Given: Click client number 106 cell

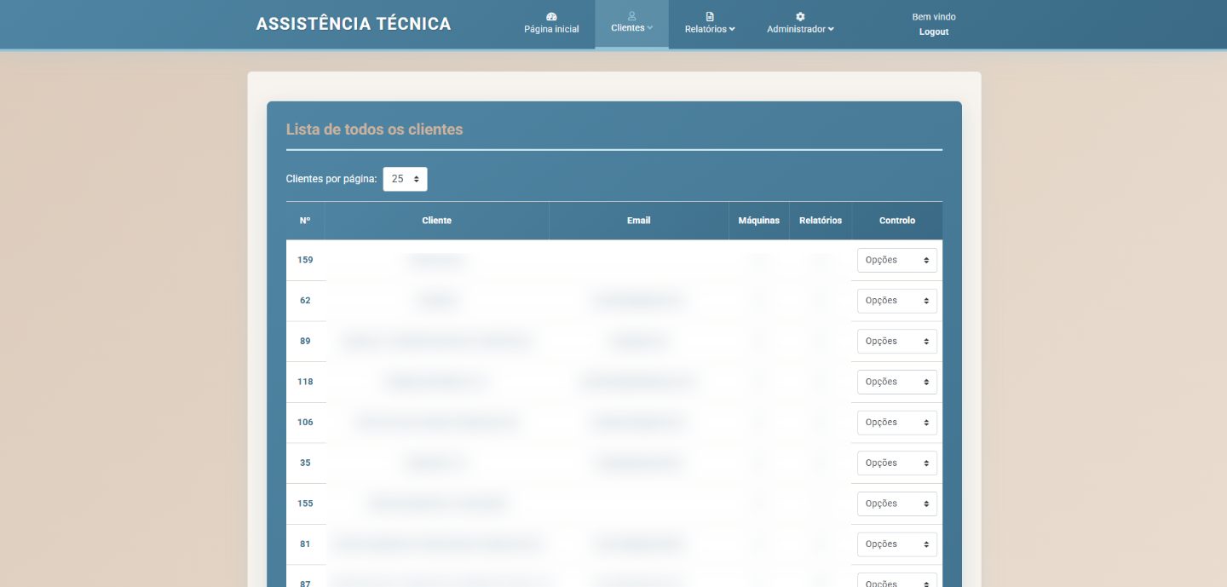Looking at the screenshot, I should [x=305, y=423].
